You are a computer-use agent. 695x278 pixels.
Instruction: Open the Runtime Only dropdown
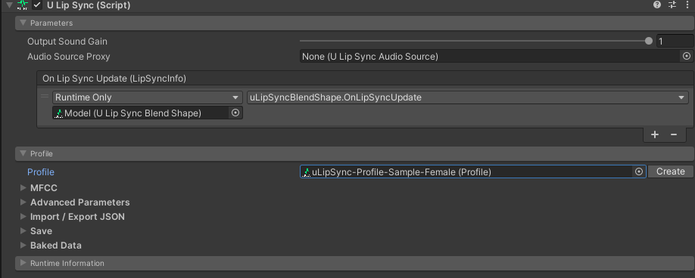147,97
